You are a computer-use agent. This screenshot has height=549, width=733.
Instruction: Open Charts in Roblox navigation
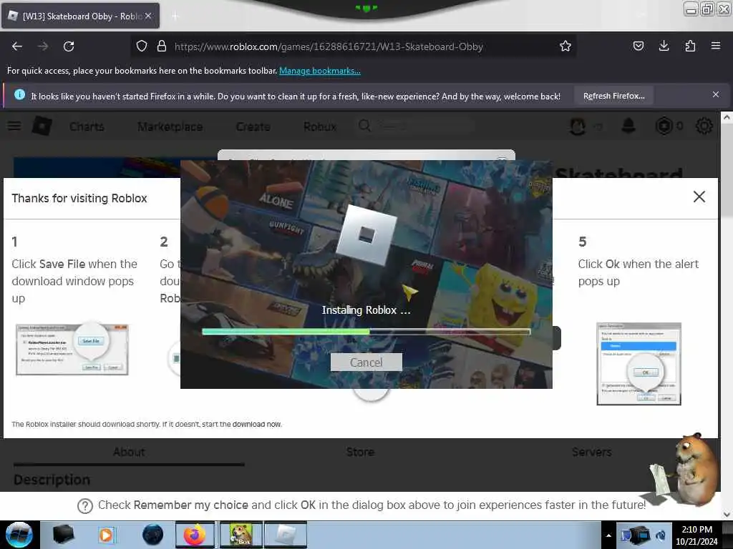[x=87, y=127]
